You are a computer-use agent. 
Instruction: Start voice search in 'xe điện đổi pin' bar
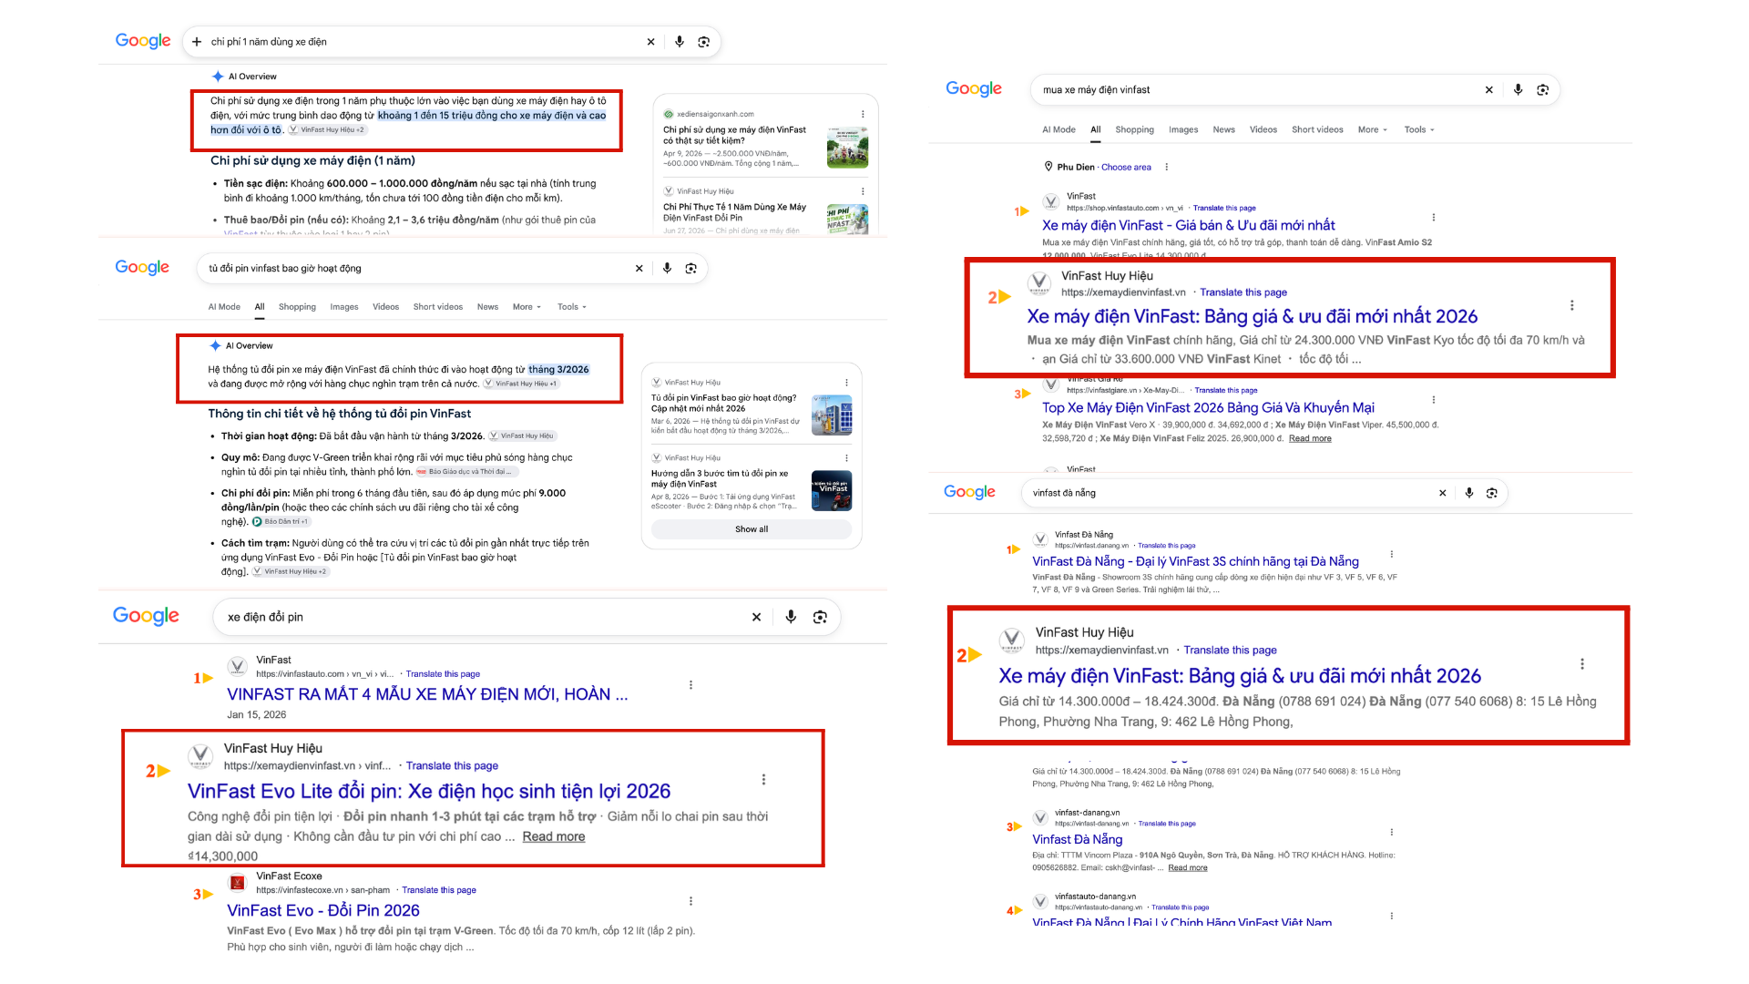tap(791, 617)
